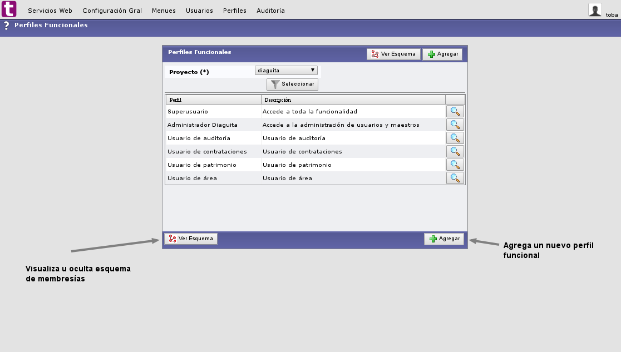Viewport: 621px width, 352px height.
Task: Click the help question mark icon
Action: [6, 25]
